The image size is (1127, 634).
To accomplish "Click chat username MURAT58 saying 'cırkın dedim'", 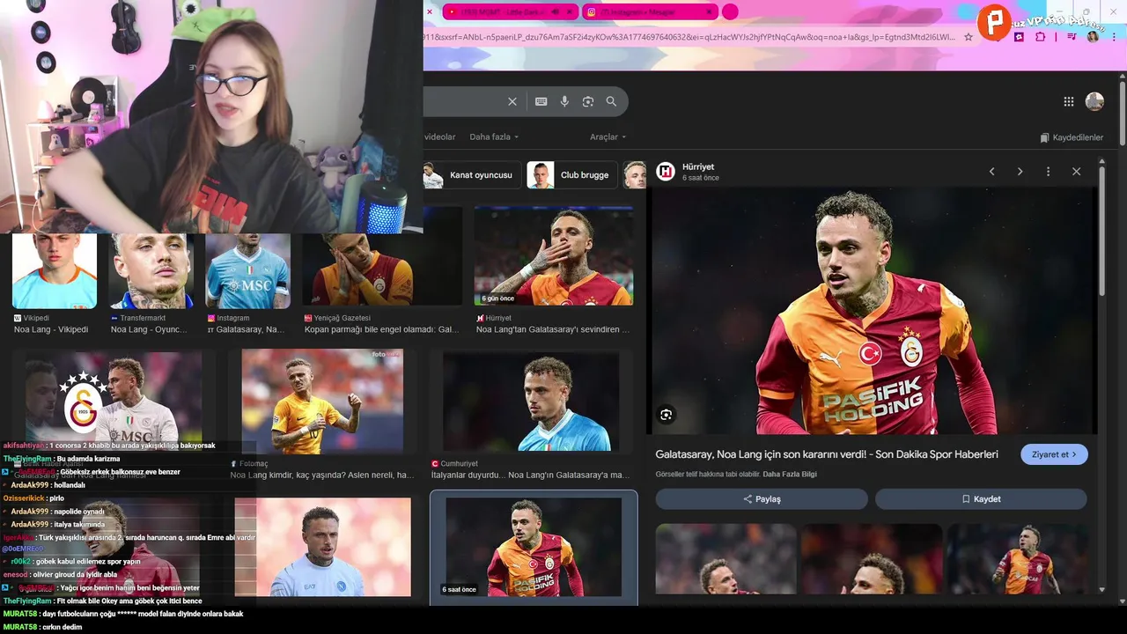I will coord(20,627).
